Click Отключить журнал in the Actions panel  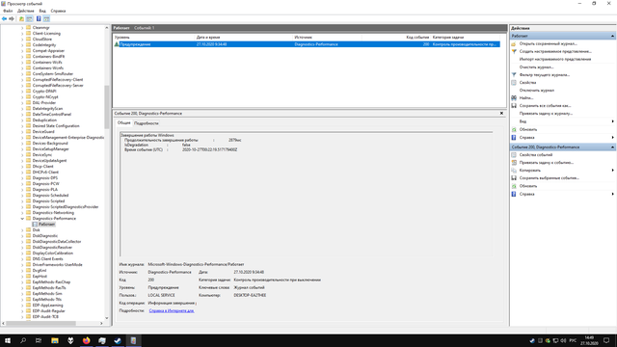tap(537, 91)
